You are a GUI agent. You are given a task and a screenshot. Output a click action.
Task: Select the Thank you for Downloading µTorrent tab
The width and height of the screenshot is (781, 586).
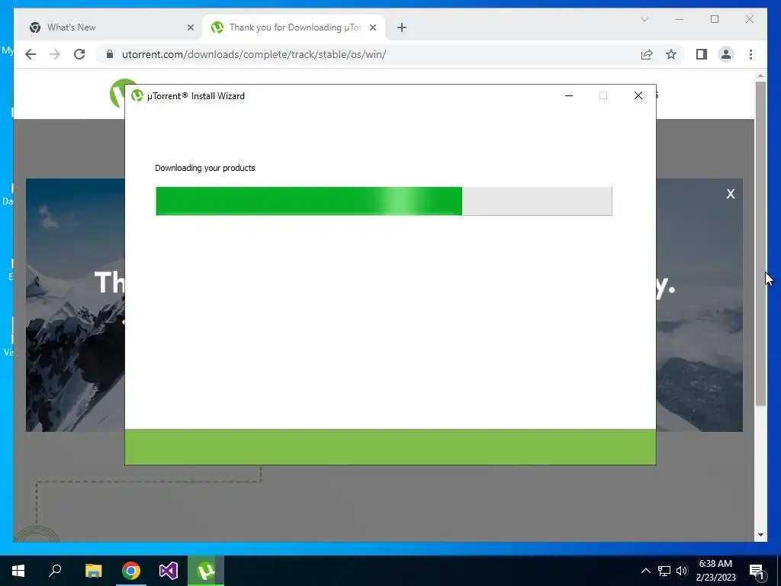point(294,27)
